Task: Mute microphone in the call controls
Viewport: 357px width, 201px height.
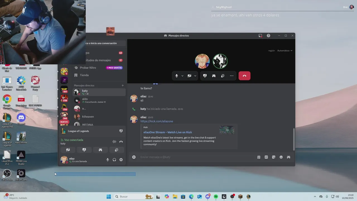Action: (x=177, y=76)
